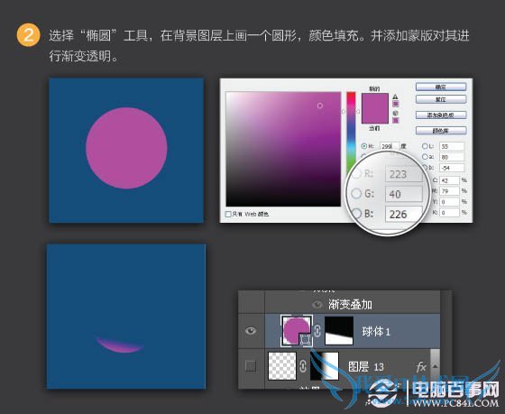505x414 pixels.
Task: Click the C percentage field showing 42
Action: pyautogui.click(x=450, y=180)
